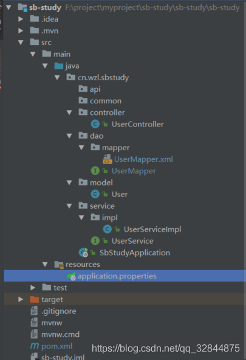Select the application.properties file name
The image size is (246, 360).
(x=117, y=276)
